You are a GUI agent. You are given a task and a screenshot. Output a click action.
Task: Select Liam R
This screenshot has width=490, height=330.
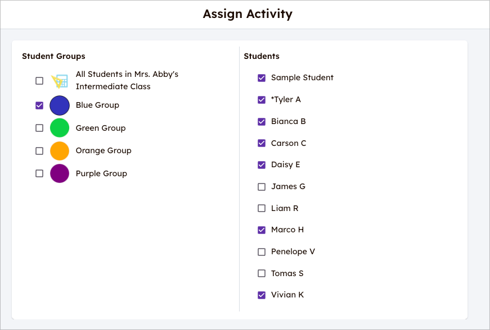[x=261, y=208]
